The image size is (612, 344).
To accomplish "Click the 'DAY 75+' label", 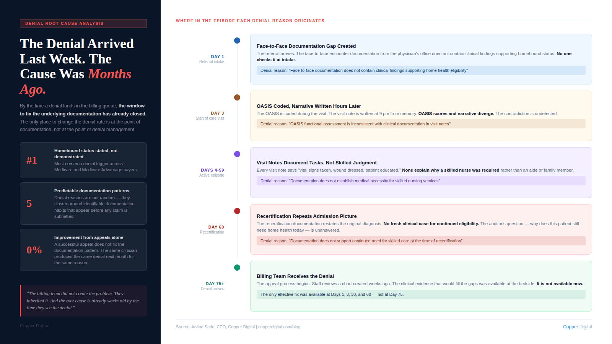I will click(x=215, y=284).
